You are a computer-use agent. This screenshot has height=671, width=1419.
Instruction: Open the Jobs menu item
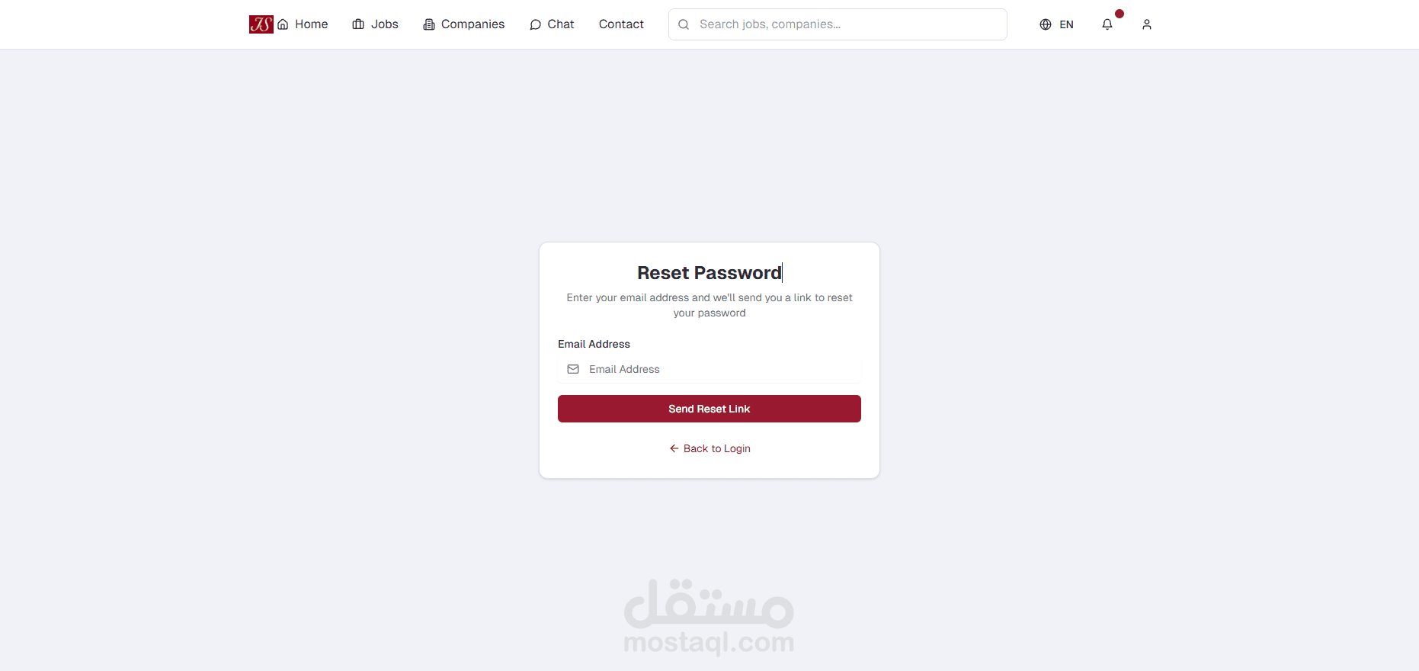(384, 24)
